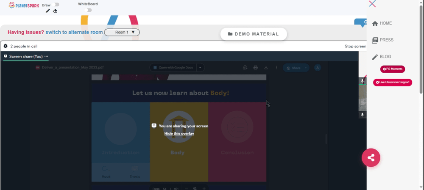Zoom out the PDF with minus icon
This screenshot has height=190, width=424.
pyautogui.click(x=186, y=189)
